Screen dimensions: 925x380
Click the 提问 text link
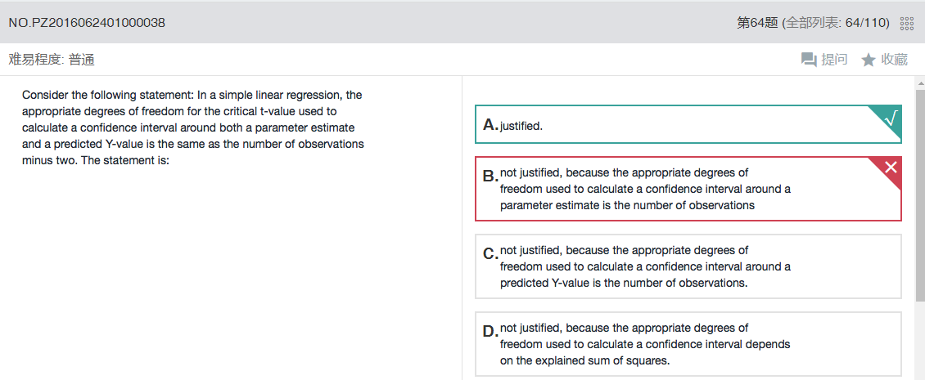(x=834, y=60)
